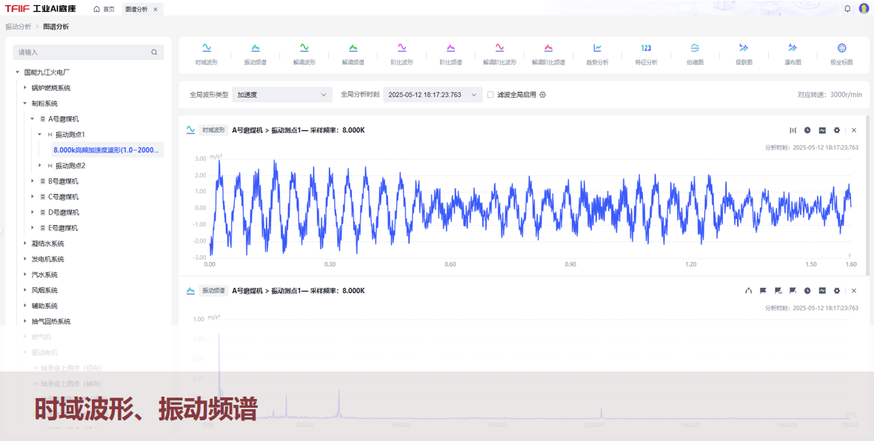Open settings gear of the 振动频谱 panel
This screenshot has height=441, width=874.
pyautogui.click(x=837, y=291)
